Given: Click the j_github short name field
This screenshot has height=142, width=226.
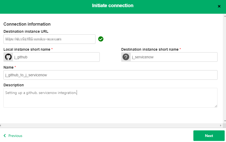Looking at the screenshot, I should (x=56, y=57).
